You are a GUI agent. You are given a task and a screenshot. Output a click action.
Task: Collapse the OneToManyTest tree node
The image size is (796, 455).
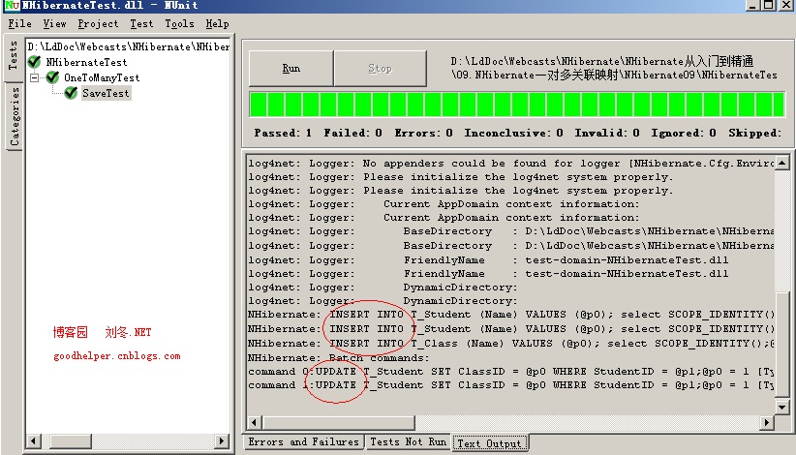[x=35, y=77]
